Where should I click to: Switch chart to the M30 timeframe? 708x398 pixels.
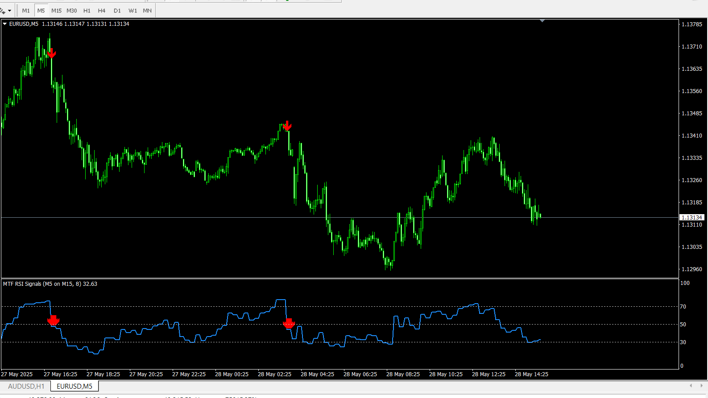(x=72, y=11)
